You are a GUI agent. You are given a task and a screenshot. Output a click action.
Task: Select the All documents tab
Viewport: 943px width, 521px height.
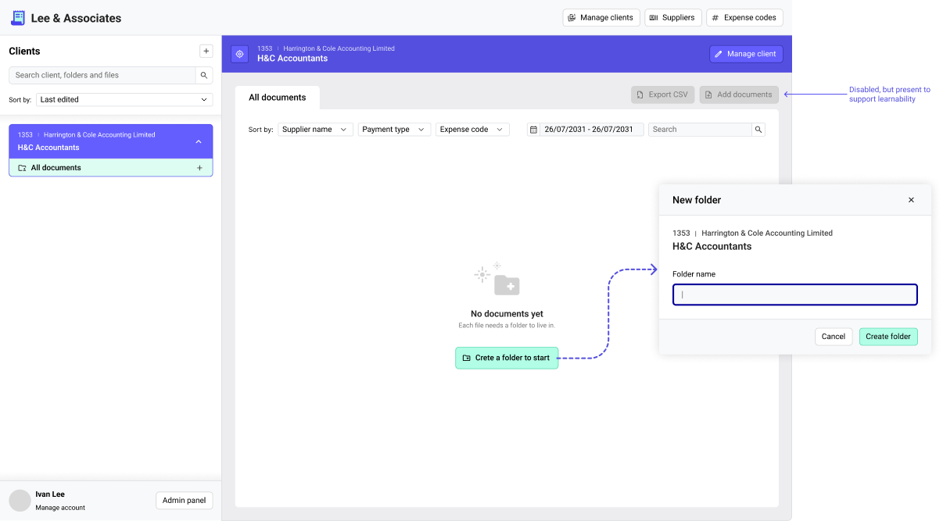[278, 98]
